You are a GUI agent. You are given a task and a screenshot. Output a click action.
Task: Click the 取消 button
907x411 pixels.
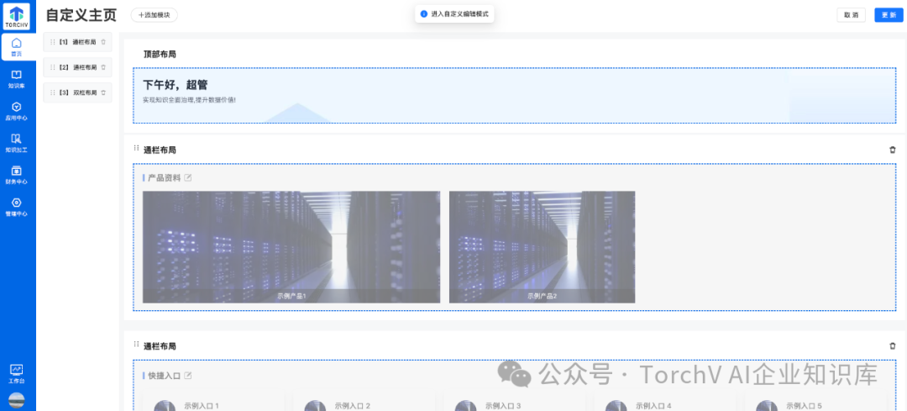coord(851,15)
